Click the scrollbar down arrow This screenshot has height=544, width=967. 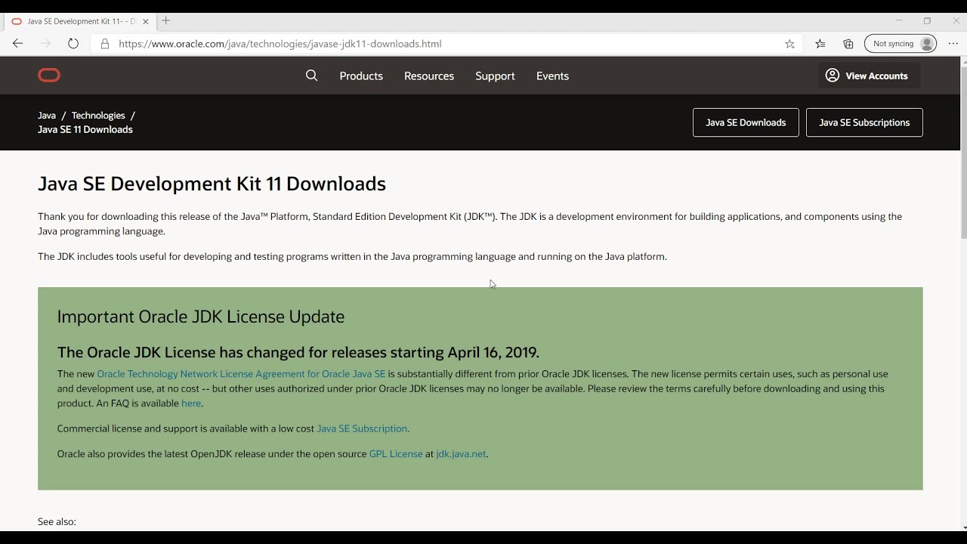click(x=963, y=527)
